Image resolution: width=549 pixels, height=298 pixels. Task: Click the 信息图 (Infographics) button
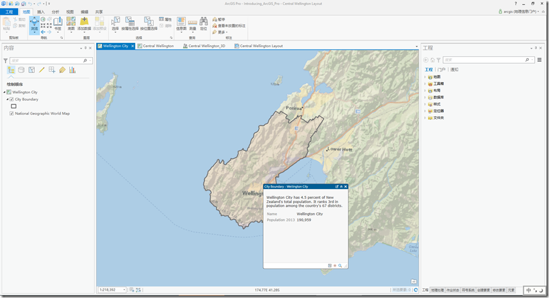click(181, 24)
